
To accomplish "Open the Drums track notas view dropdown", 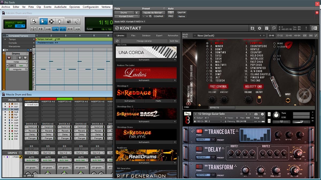I will (17, 62).
